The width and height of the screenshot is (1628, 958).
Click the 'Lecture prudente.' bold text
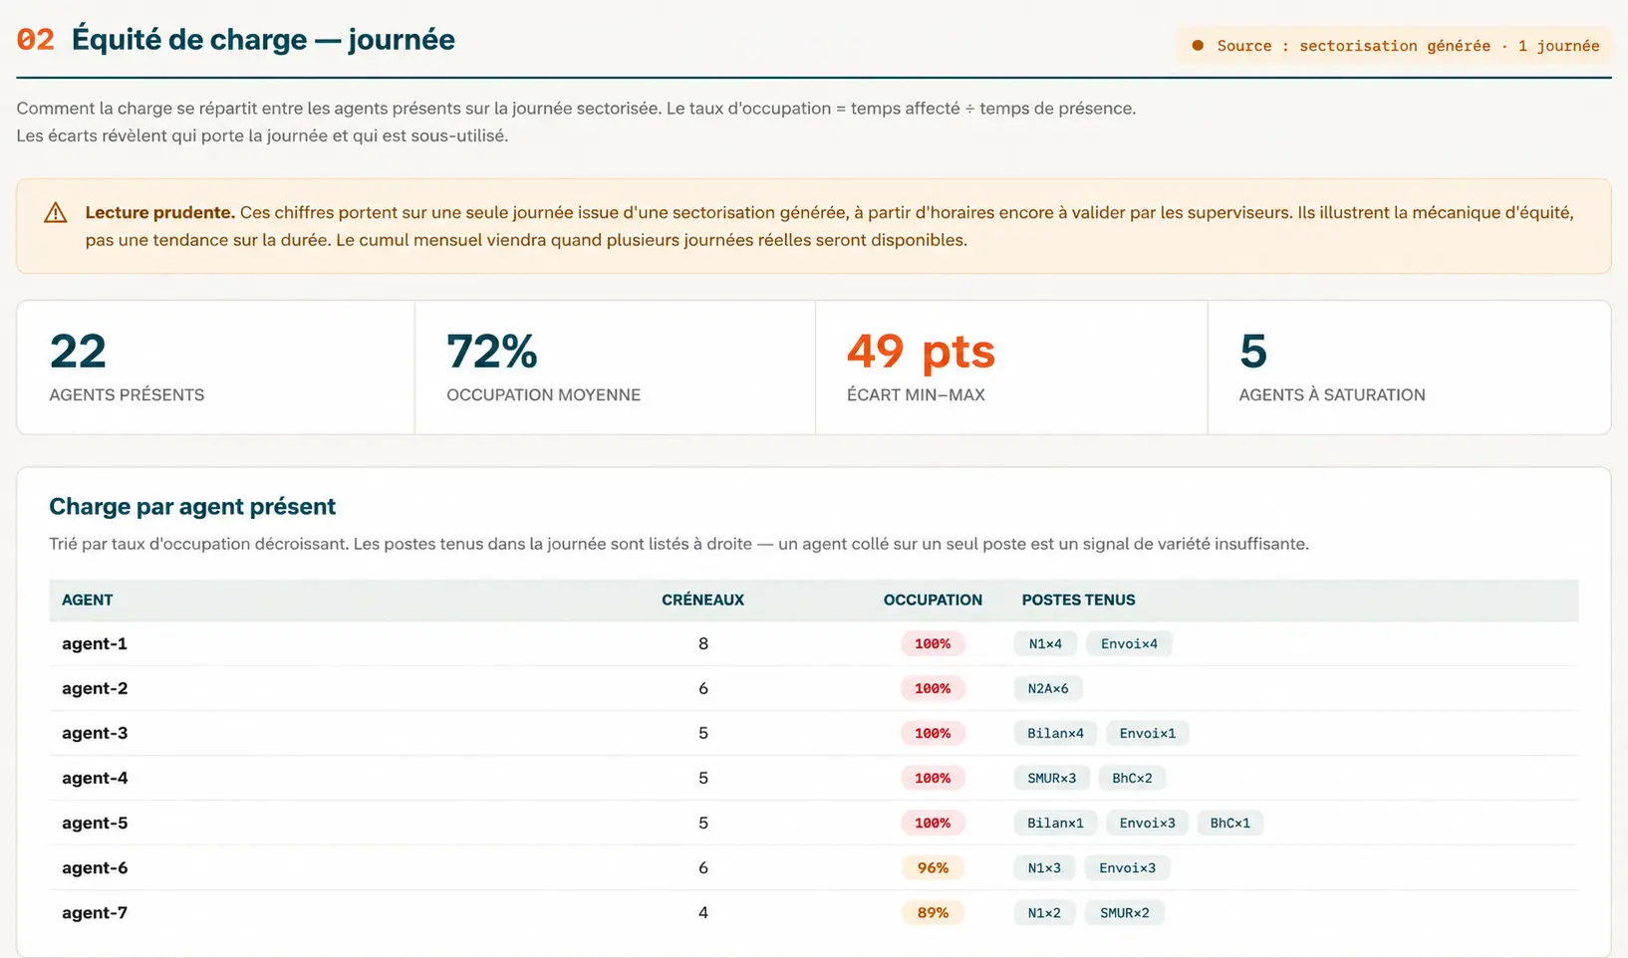[x=159, y=212]
